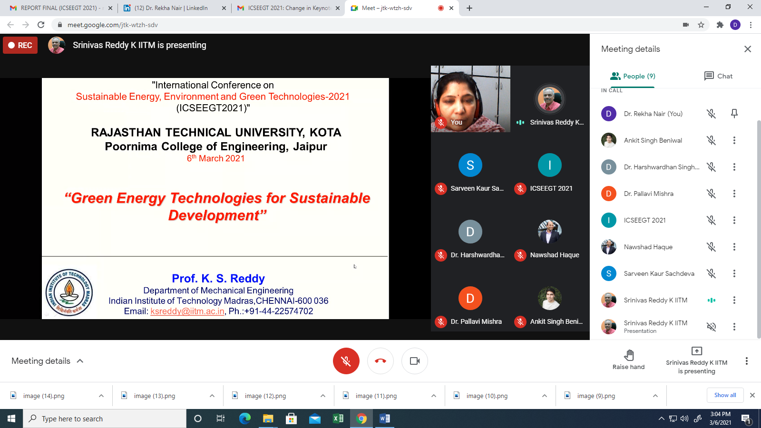Toggle the microphone mute button
The width and height of the screenshot is (761, 428).
click(346, 361)
